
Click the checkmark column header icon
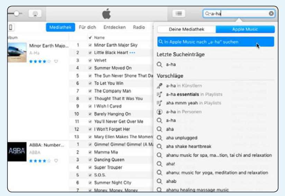pyautogui.click(x=90, y=38)
